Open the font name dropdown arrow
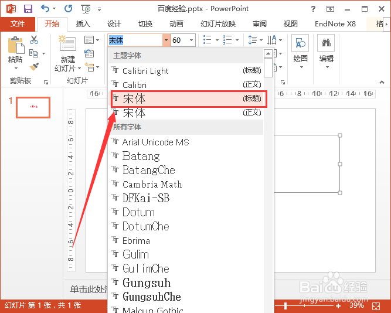Screen dimensions: 391x313 point(166,40)
